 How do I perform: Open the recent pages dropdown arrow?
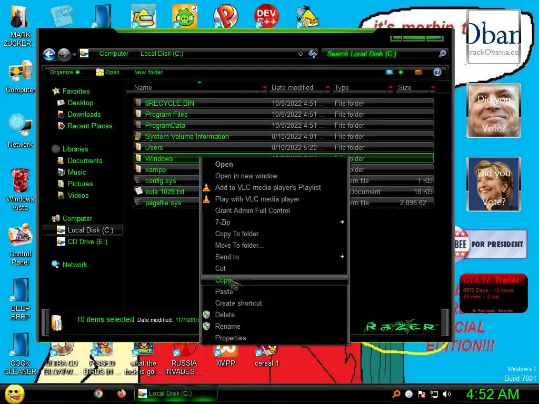74,54
